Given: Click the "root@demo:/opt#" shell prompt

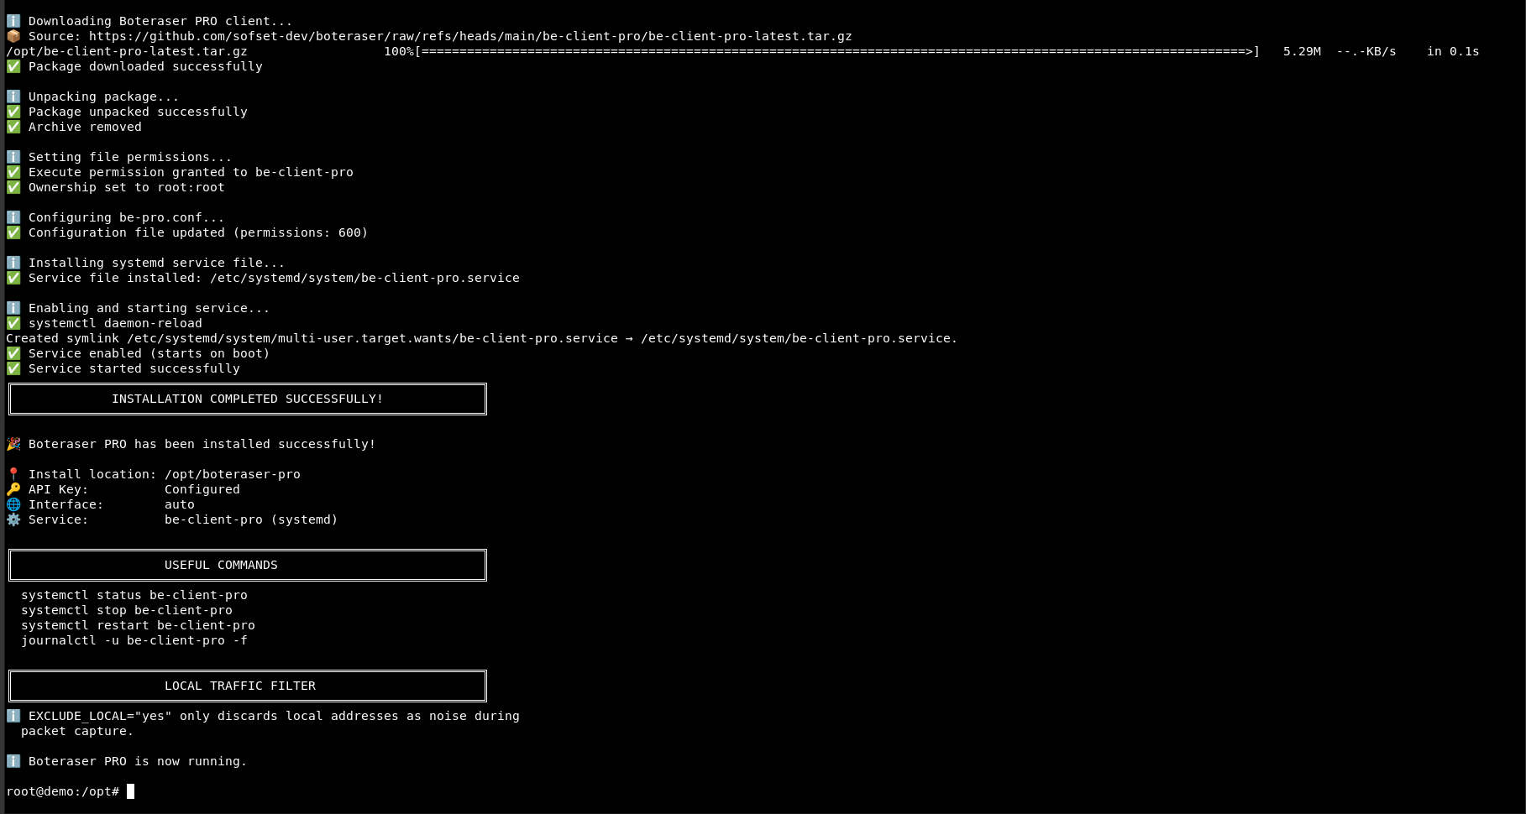Looking at the screenshot, I should (x=63, y=791).
